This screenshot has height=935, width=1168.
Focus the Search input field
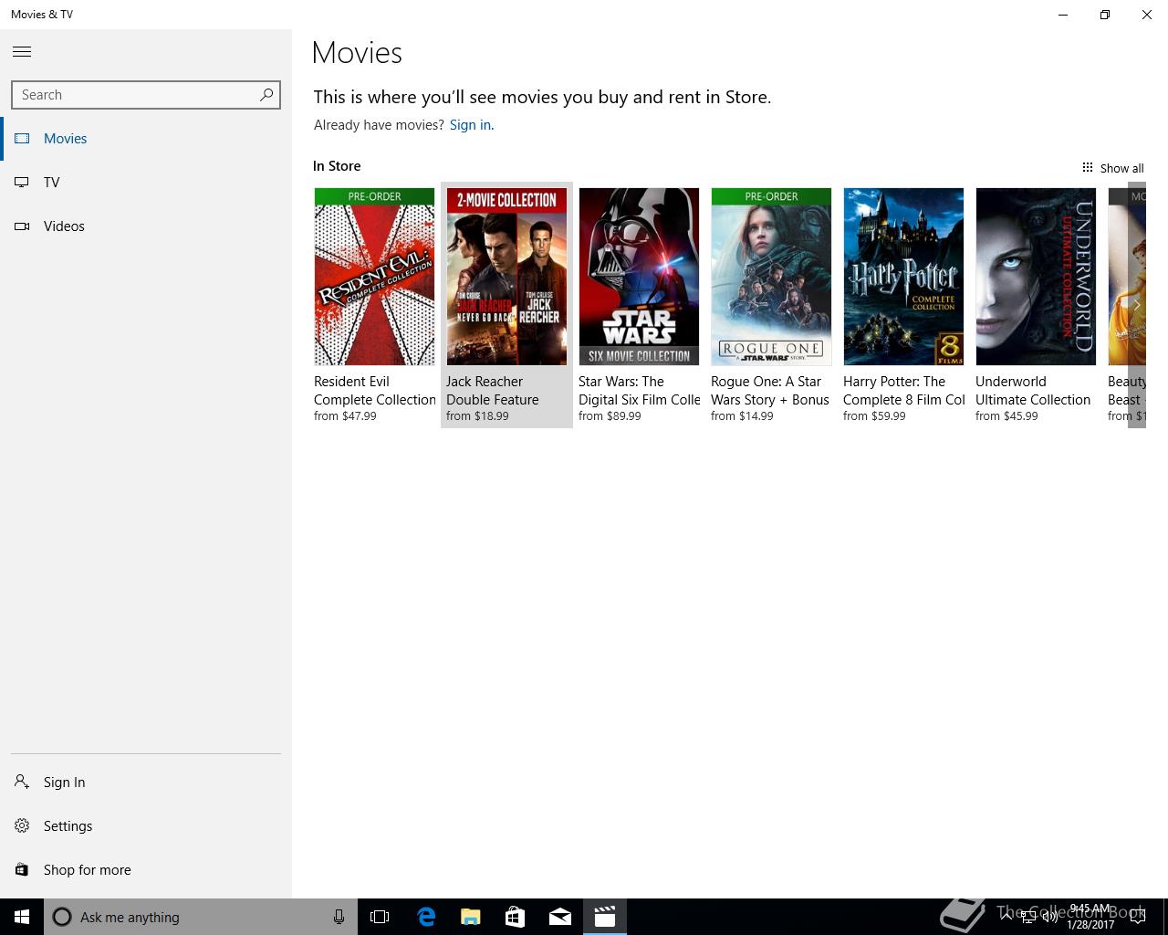[x=146, y=95]
